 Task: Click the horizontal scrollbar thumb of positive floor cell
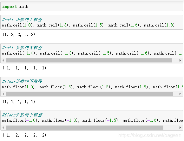[x=89, y=94]
